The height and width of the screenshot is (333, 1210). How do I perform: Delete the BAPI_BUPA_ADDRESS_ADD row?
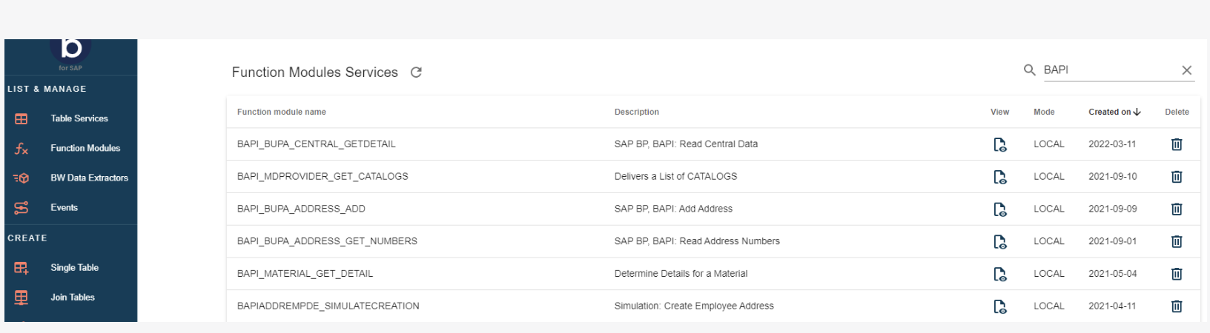(1176, 209)
